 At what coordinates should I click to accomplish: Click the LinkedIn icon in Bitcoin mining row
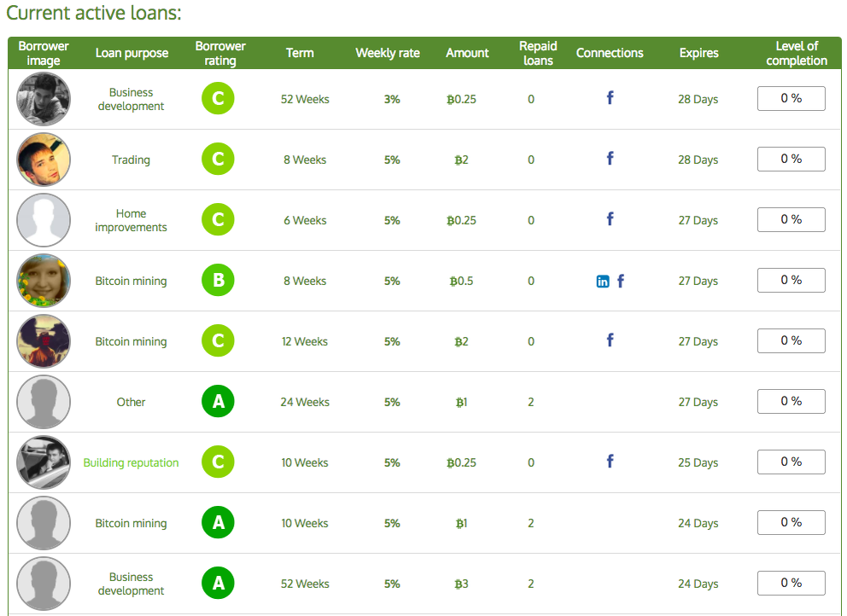[603, 282]
